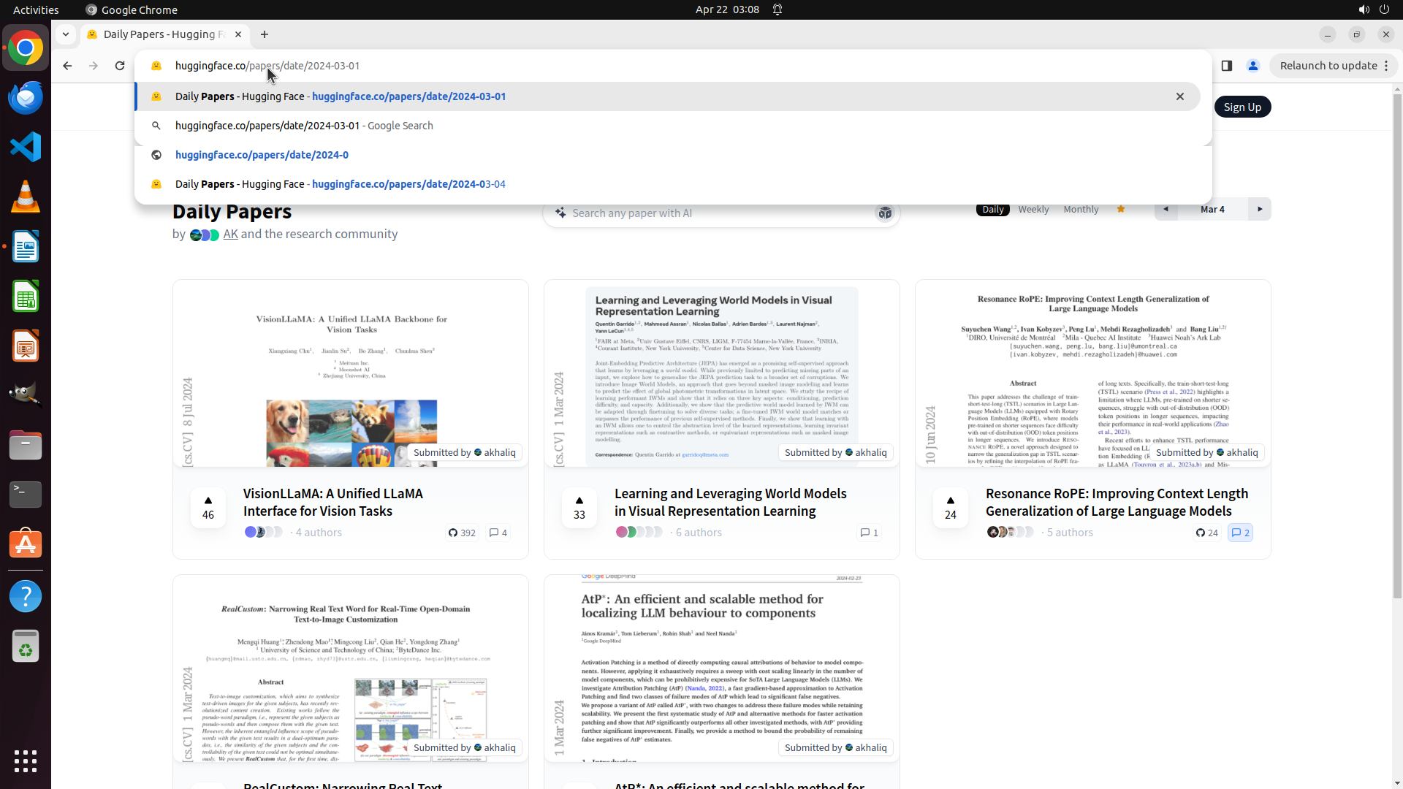
Task: Click the browser back arrow
Action: 67,66
